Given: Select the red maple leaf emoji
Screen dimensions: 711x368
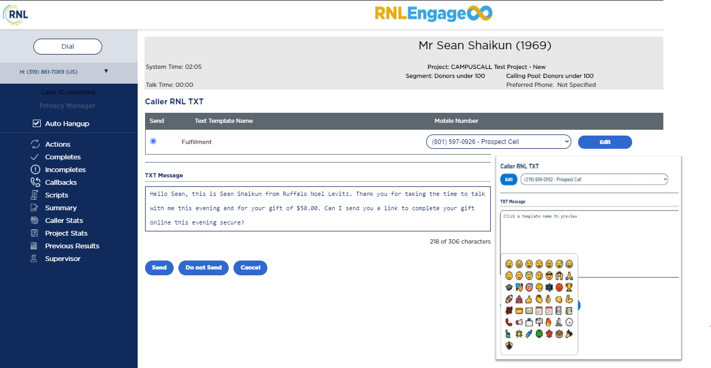Looking at the screenshot, I should point(549,334).
